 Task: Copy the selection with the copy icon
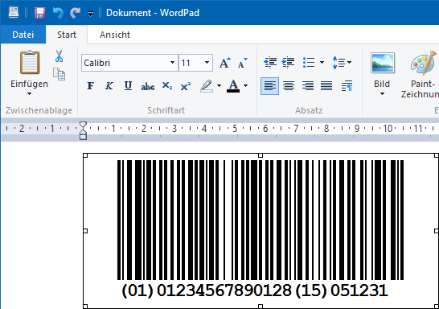pos(59,74)
